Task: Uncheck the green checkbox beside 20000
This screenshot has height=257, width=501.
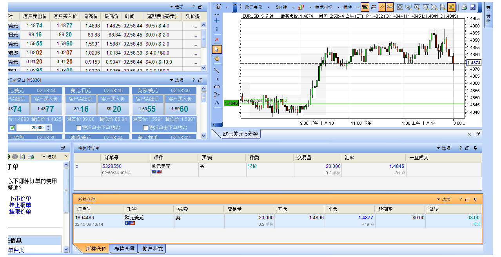Action: point(13,127)
